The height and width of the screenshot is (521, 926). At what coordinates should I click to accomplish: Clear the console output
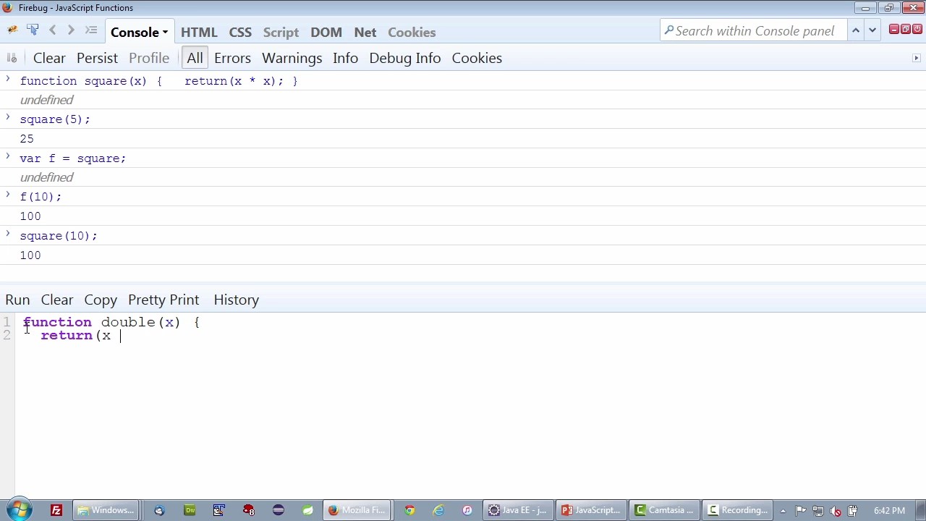tap(49, 58)
